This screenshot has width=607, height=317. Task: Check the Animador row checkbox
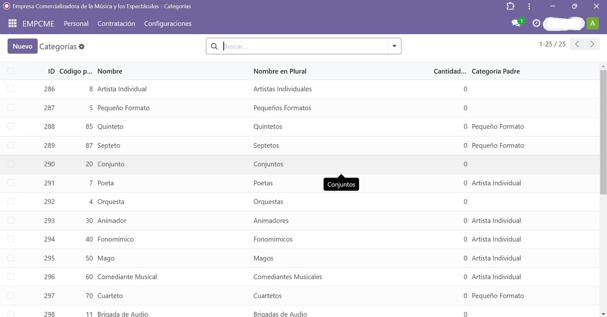point(11,220)
